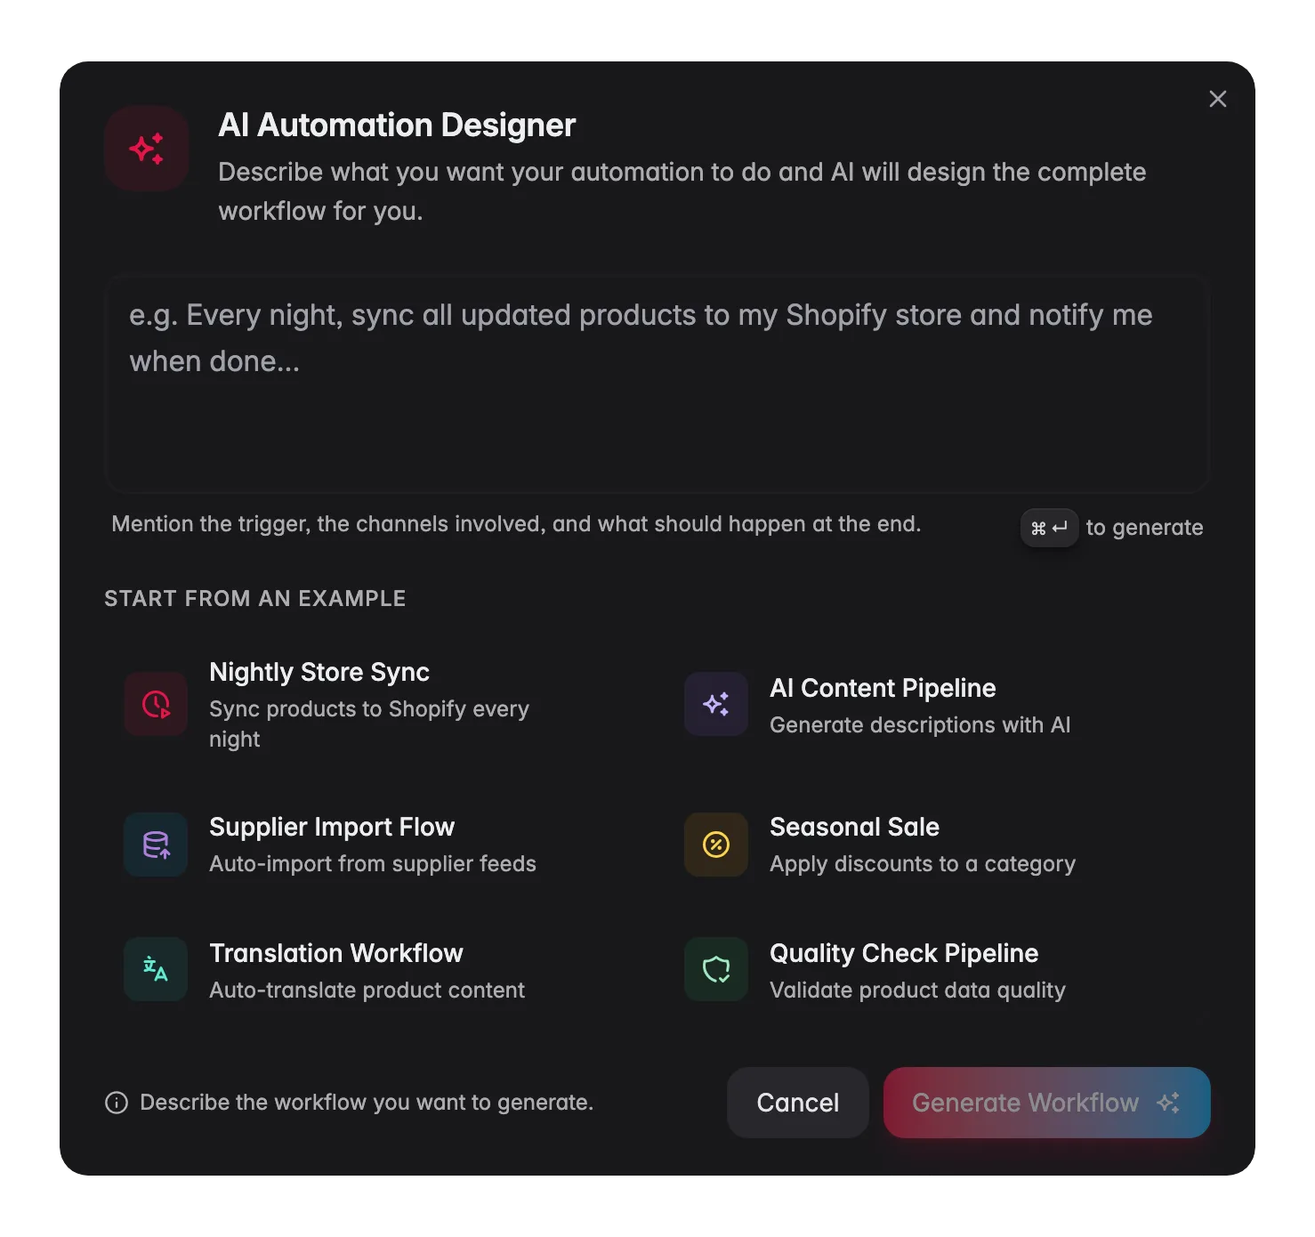Screen dimensions: 1315x1237
Task: Click the AI Automation Designer sparkle icon
Action: tap(147, 149)
